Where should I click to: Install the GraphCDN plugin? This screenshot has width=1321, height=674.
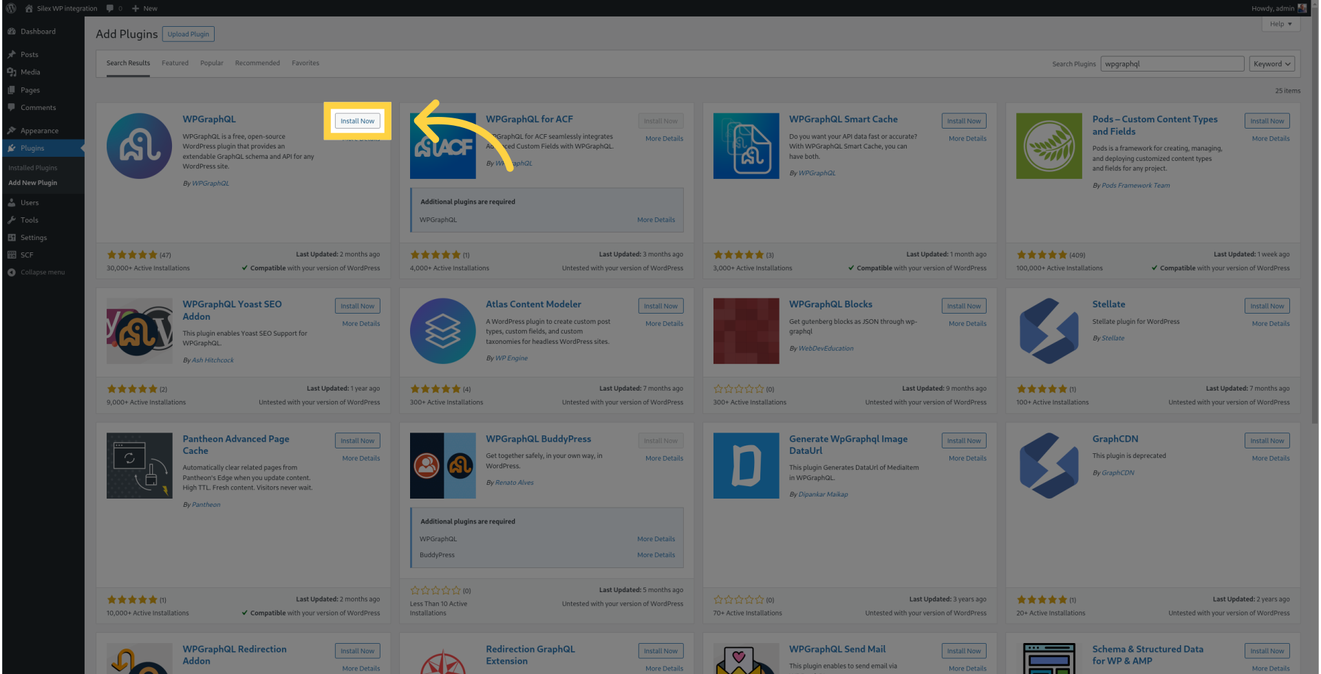(1267, 441)
